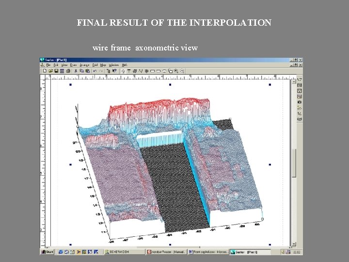Image resolution: width=349 pixels, height=262 pixels.
Task: Click the Base Map icon in right toolbar
Action: tap(300, 85)
